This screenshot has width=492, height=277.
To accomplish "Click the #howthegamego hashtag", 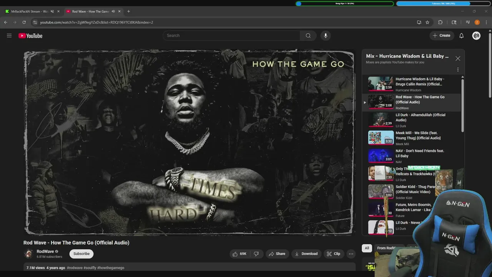I will coord(111,268).
